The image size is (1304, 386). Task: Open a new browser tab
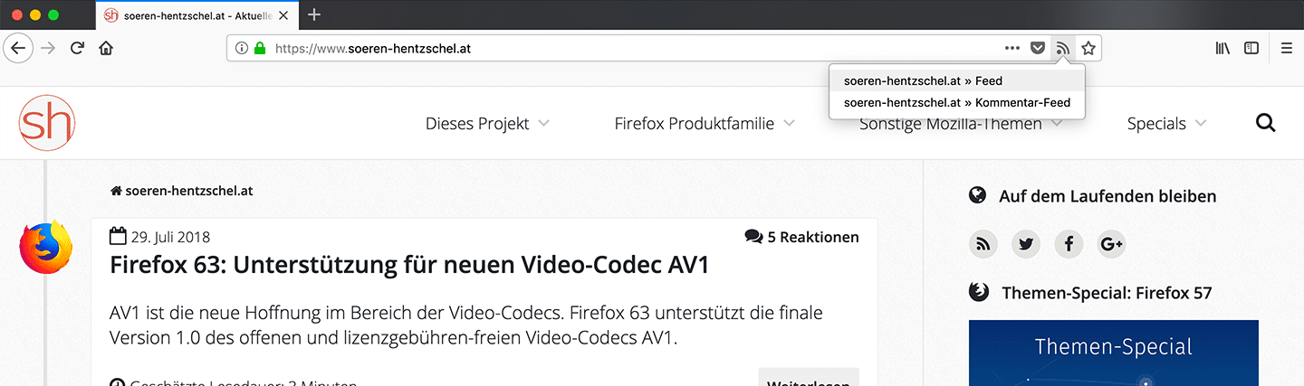click(x=314, y=14)
